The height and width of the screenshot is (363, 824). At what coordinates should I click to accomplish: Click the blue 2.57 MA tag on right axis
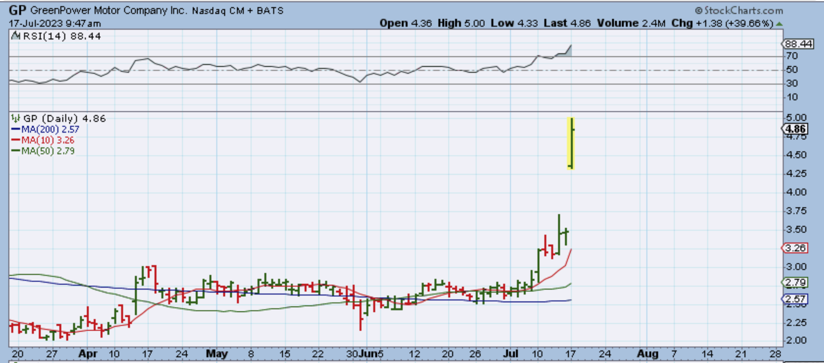(795, 299)
